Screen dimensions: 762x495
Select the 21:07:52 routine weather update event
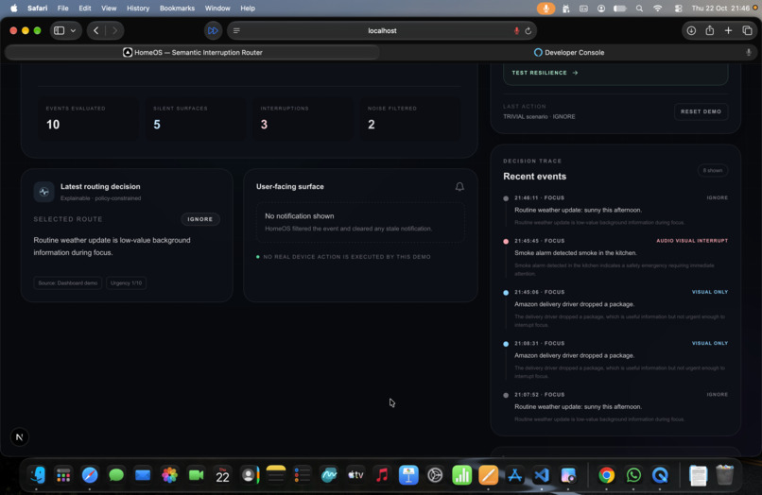(x=615, y=406)
